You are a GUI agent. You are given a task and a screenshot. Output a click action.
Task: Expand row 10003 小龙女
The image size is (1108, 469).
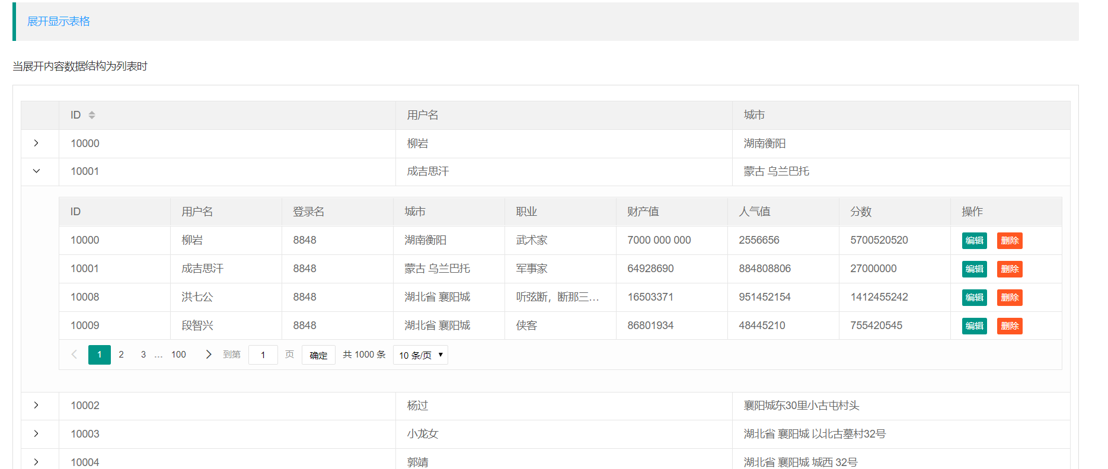tap(36, 434)
